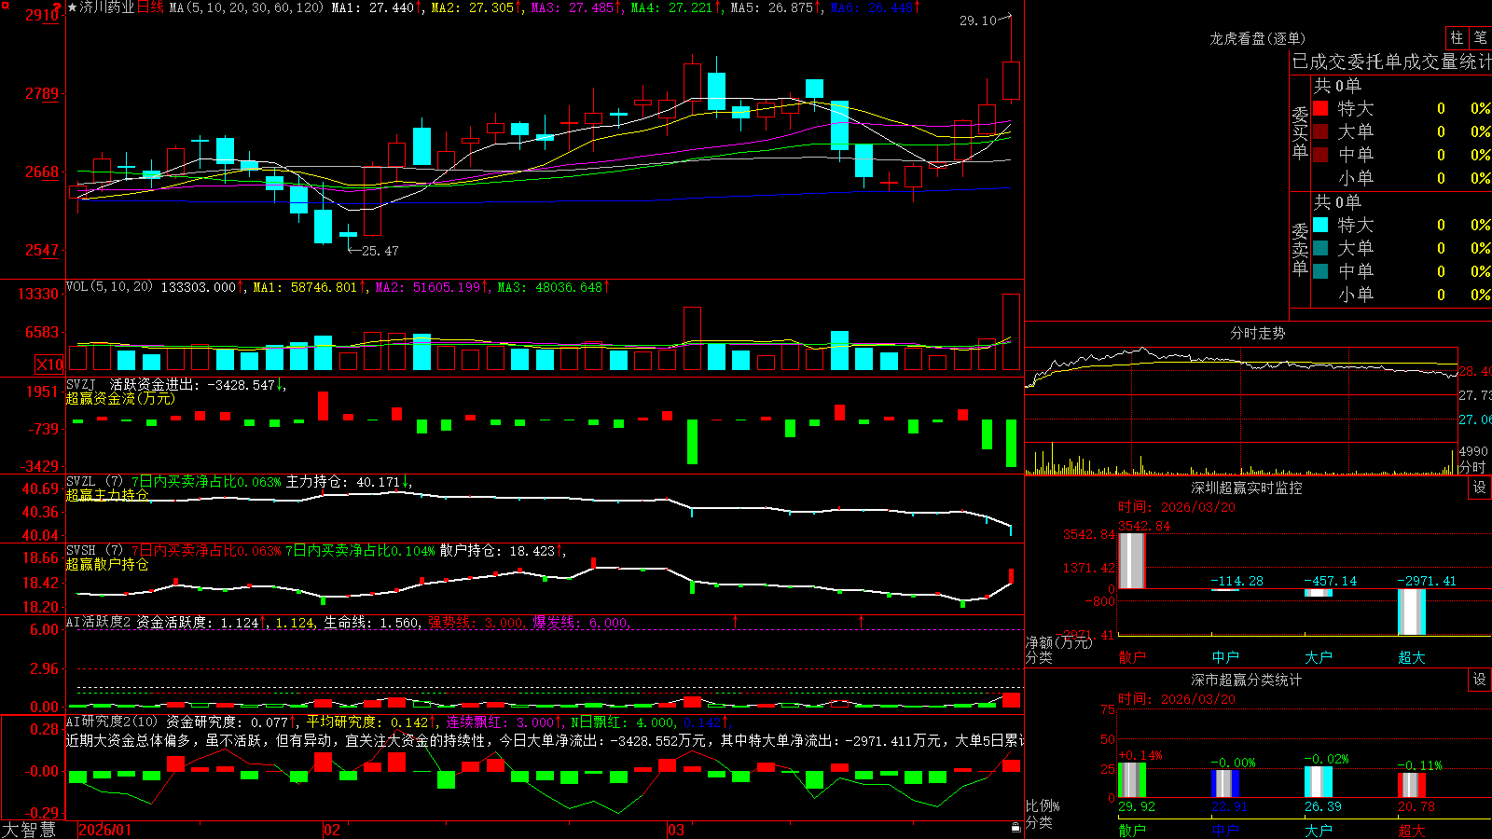1492x839 pixels.
Task: Click the 29.10 high price marker
Action: pyautogui.click(x=978, y=20)
